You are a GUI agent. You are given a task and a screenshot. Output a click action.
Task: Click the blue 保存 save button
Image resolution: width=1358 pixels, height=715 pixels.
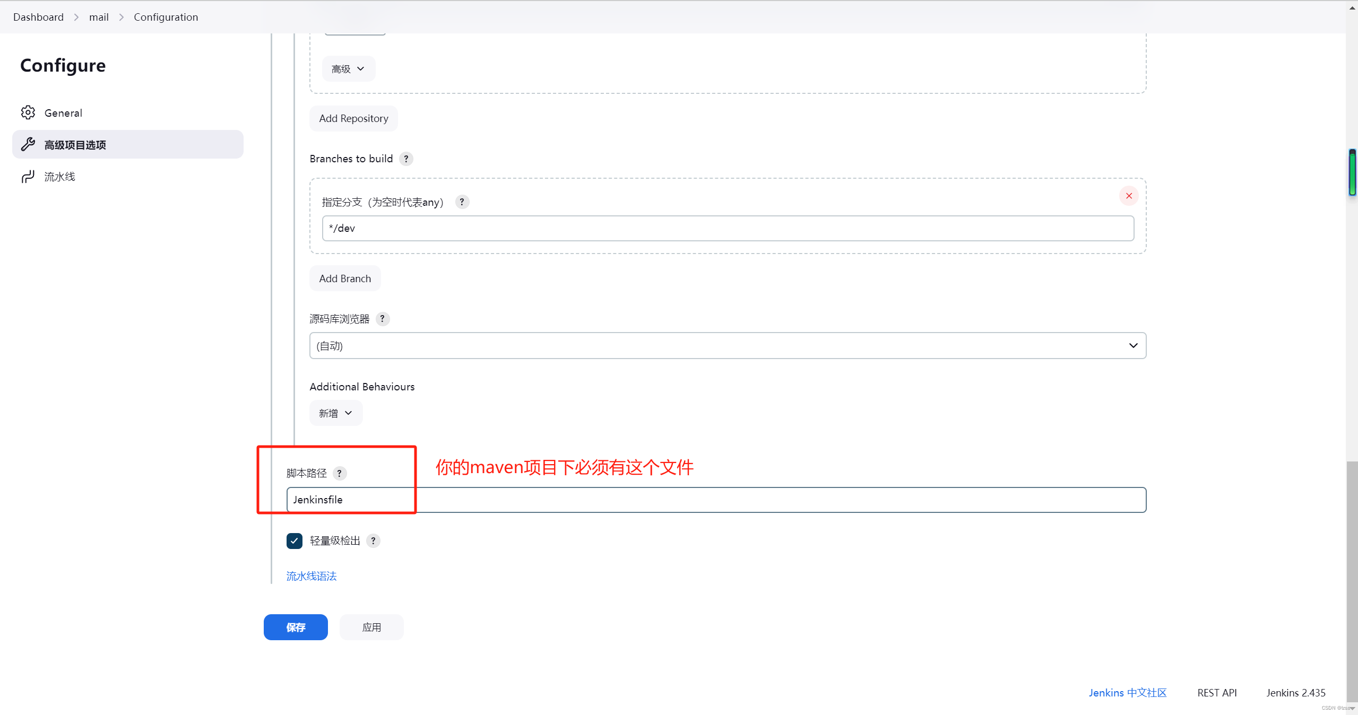tap(296, 627)
